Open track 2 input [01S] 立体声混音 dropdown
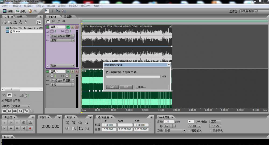Image resolution: width=269 pixels, height=145 pixels. 62,80
